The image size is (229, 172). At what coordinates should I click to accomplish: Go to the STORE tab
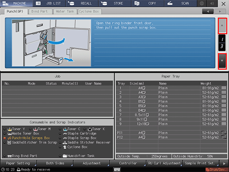click(x=115, y=3)
